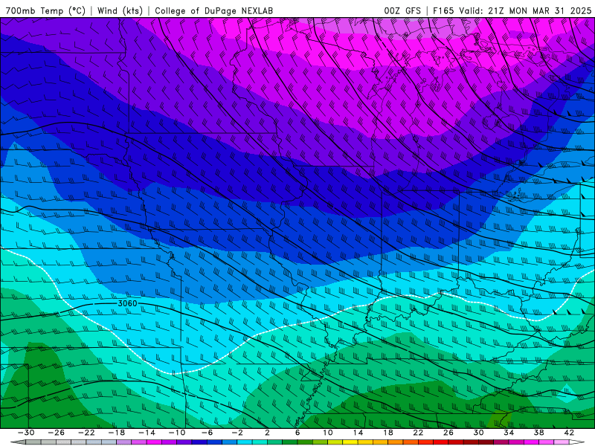595x446 pixels.
Task: Click the 34 color scale label
Action: 509,433
